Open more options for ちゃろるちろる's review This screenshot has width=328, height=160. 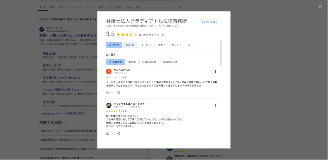pyautogui.click(x=215, y=72)
